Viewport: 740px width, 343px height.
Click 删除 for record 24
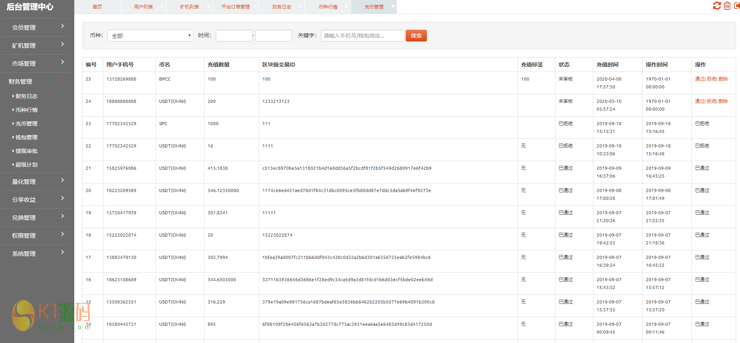(x=723, y=101)
